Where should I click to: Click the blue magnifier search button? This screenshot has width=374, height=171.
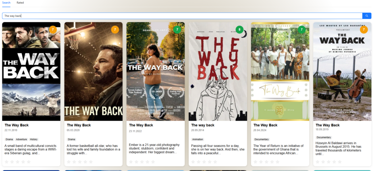(367, 16)
